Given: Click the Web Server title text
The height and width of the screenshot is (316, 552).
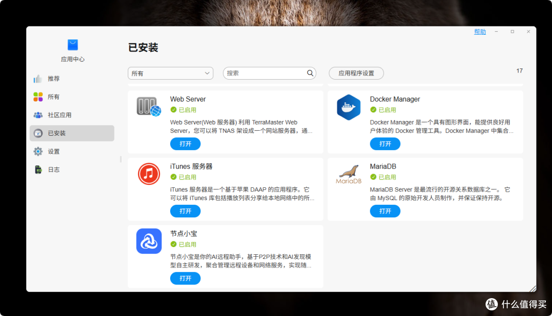Looking at the screenshot, I should [x=188, y=99].
